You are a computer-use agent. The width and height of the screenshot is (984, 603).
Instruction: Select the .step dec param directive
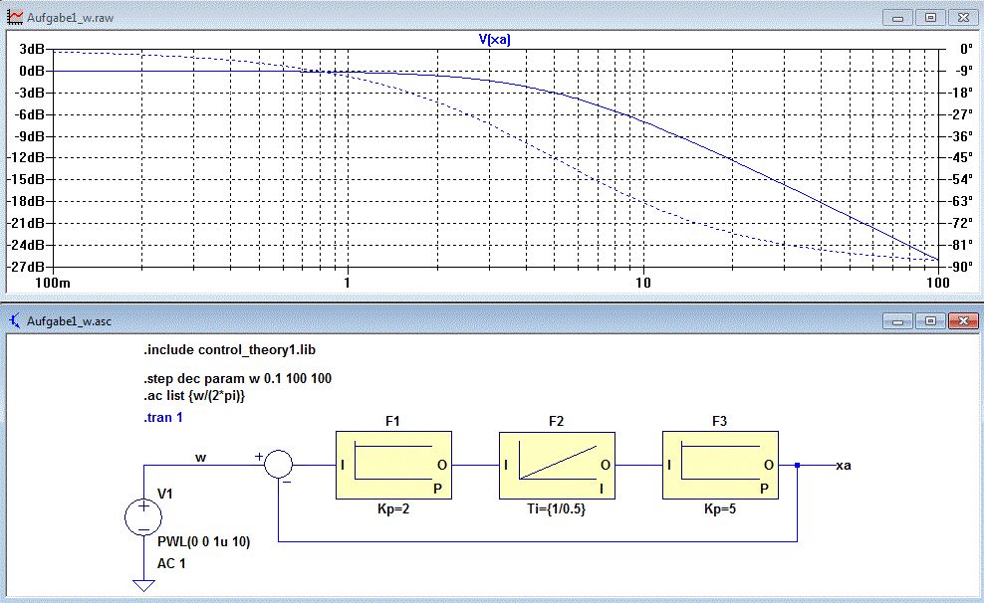tap(238, 378)
